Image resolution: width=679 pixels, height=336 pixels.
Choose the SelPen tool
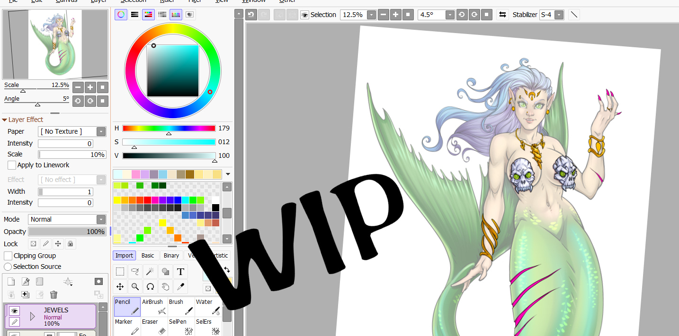tap(181, 327)
